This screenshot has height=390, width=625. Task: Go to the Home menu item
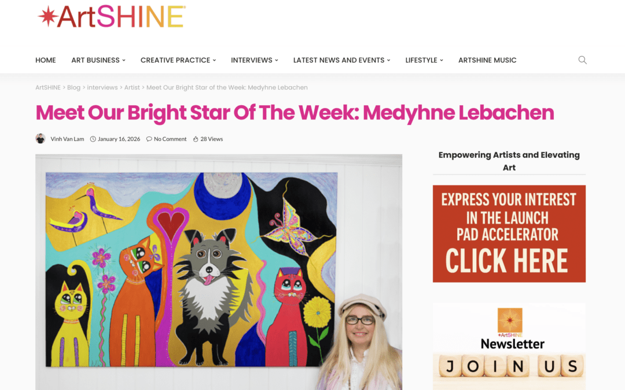pyautogui.click(x=46, y=60)
